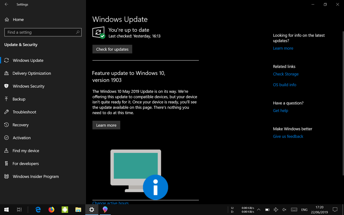The height and width of the screenshot is (215, 344).
Task: Click the search magnifier icon
Action: tap(78, 32)
